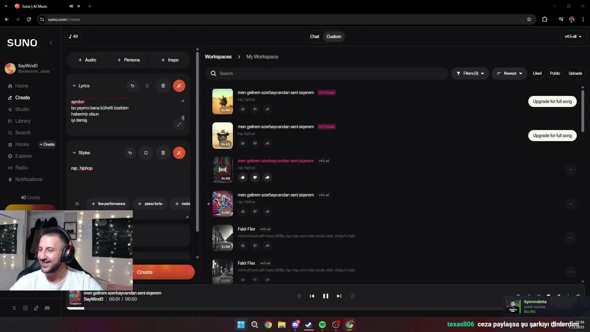Collapse the Suno sidebar
The image size is (590, 332).
51,42
